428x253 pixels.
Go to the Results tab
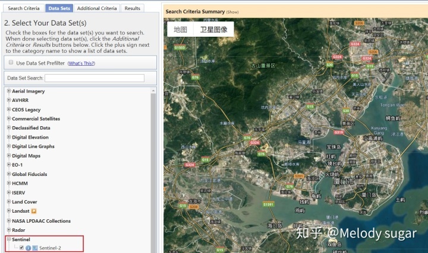pyautogui.click(x=133, y=8)
